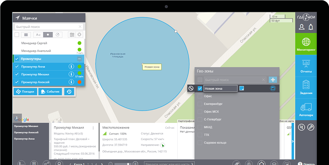Image resolution: width=329 pixels, height=165 pixels.
Task: Enable the Офис geo-zone checkbox
Action: click(x=200, y=96)
